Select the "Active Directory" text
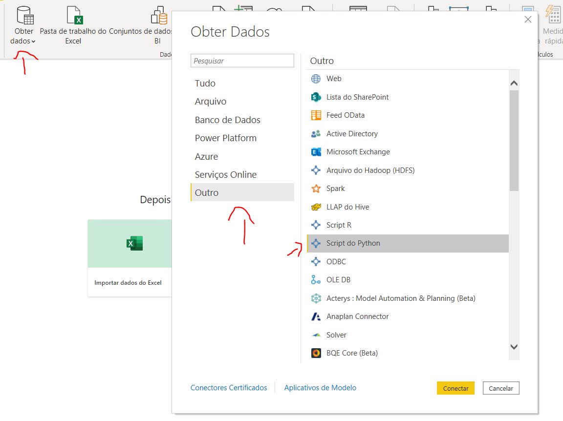The image size is (563, 421). (x=352, y=134)
